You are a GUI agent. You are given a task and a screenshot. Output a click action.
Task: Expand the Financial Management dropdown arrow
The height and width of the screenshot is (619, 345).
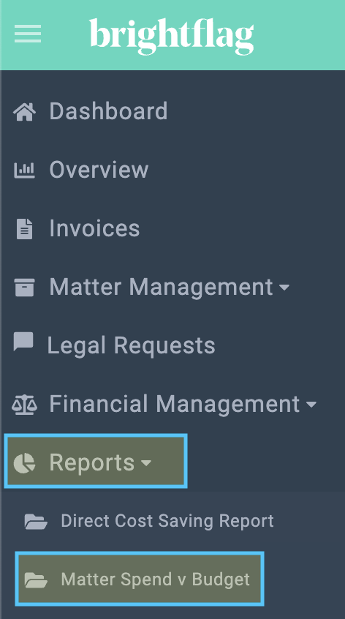coord(311,405)
